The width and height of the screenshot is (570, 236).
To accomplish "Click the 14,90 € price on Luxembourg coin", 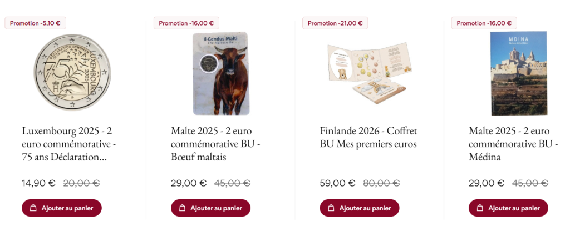I will tap(38, 183).
